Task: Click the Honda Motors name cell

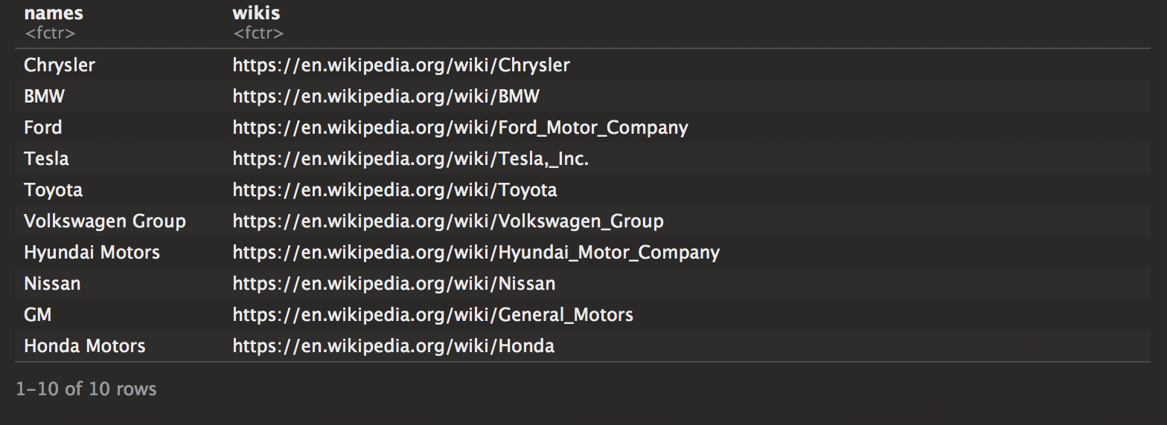Action: [85, 346]
